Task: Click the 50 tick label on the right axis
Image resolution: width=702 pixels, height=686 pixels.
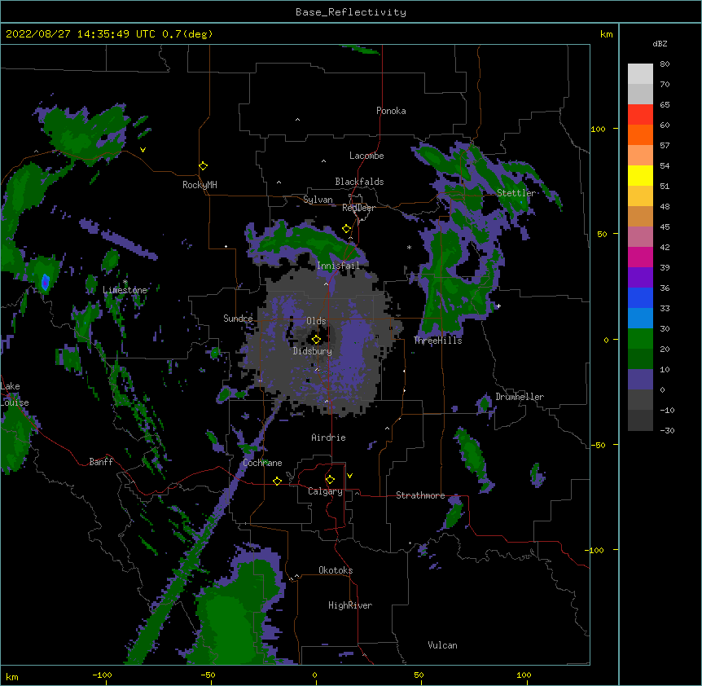Action: (602, 234)
